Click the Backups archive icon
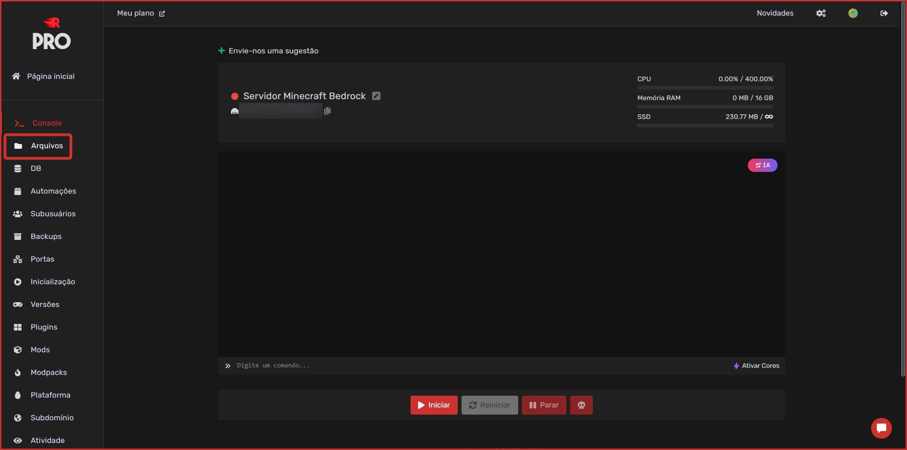The height and width of the screenshot is (450, 907). (17, 237)
